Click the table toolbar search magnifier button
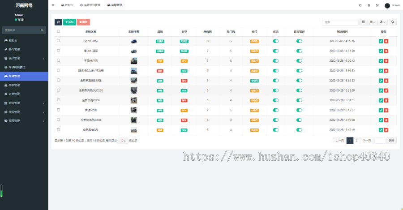Screen dimensions: 403x210 (x=393, y=22)
